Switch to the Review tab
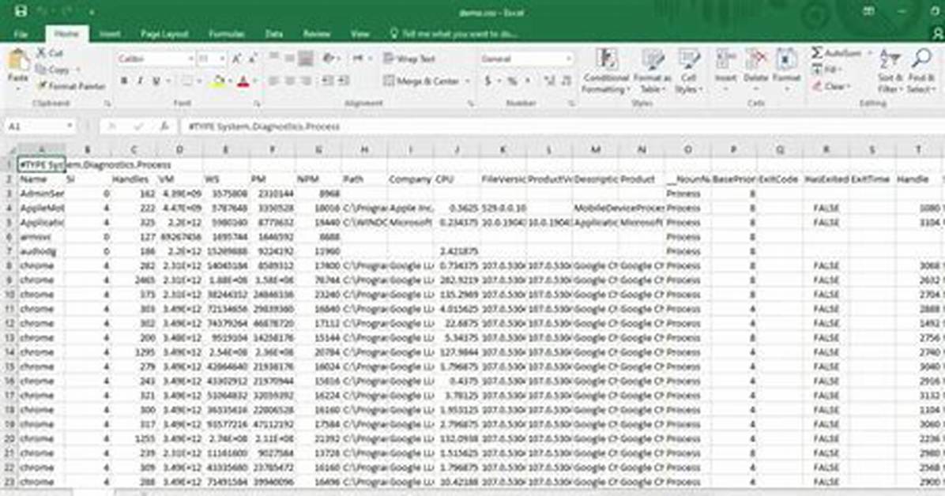945x496 pixels. coord(317,34)
